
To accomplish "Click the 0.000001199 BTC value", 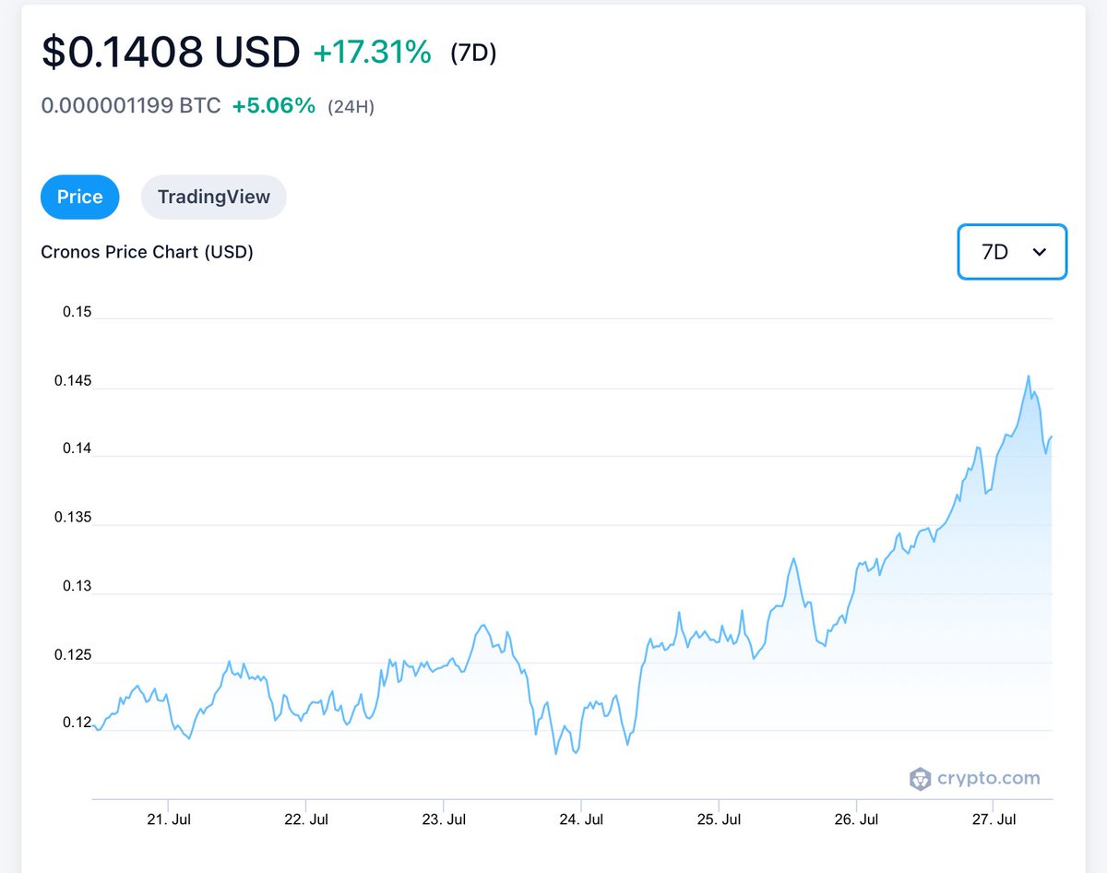I will [x=131, y=105].
